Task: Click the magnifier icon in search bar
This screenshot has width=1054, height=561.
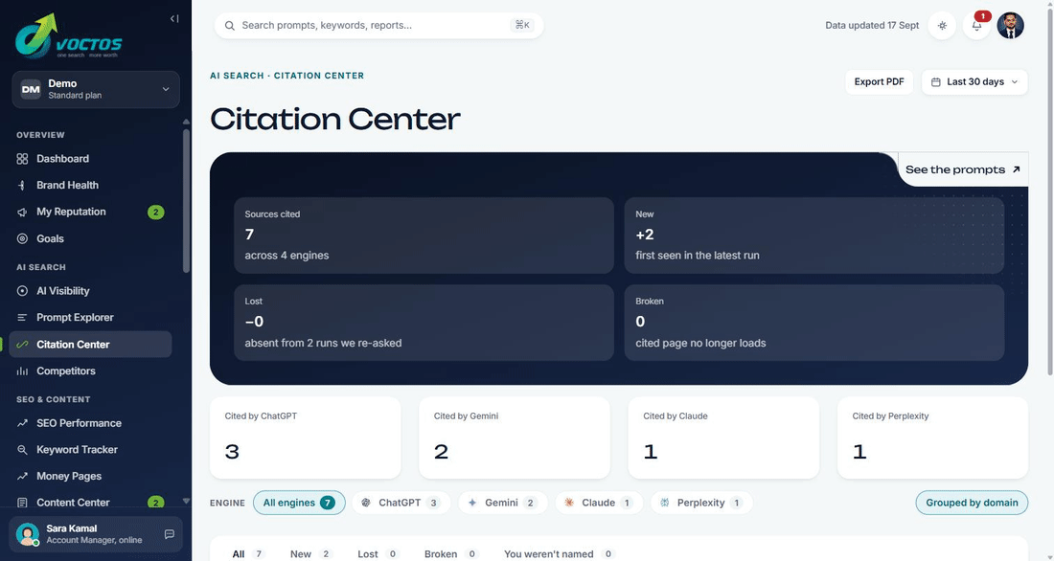Action: pyautogui.click(x=230, y=26)
